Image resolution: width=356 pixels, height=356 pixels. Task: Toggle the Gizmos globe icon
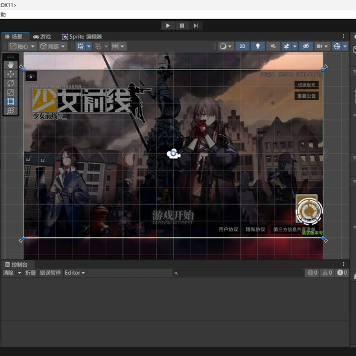(336, 46)
